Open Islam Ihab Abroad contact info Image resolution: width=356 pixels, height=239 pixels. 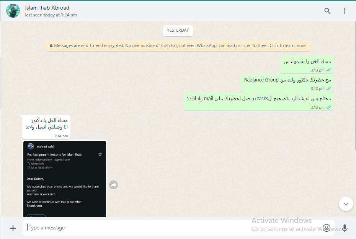[x=47, y=8]
